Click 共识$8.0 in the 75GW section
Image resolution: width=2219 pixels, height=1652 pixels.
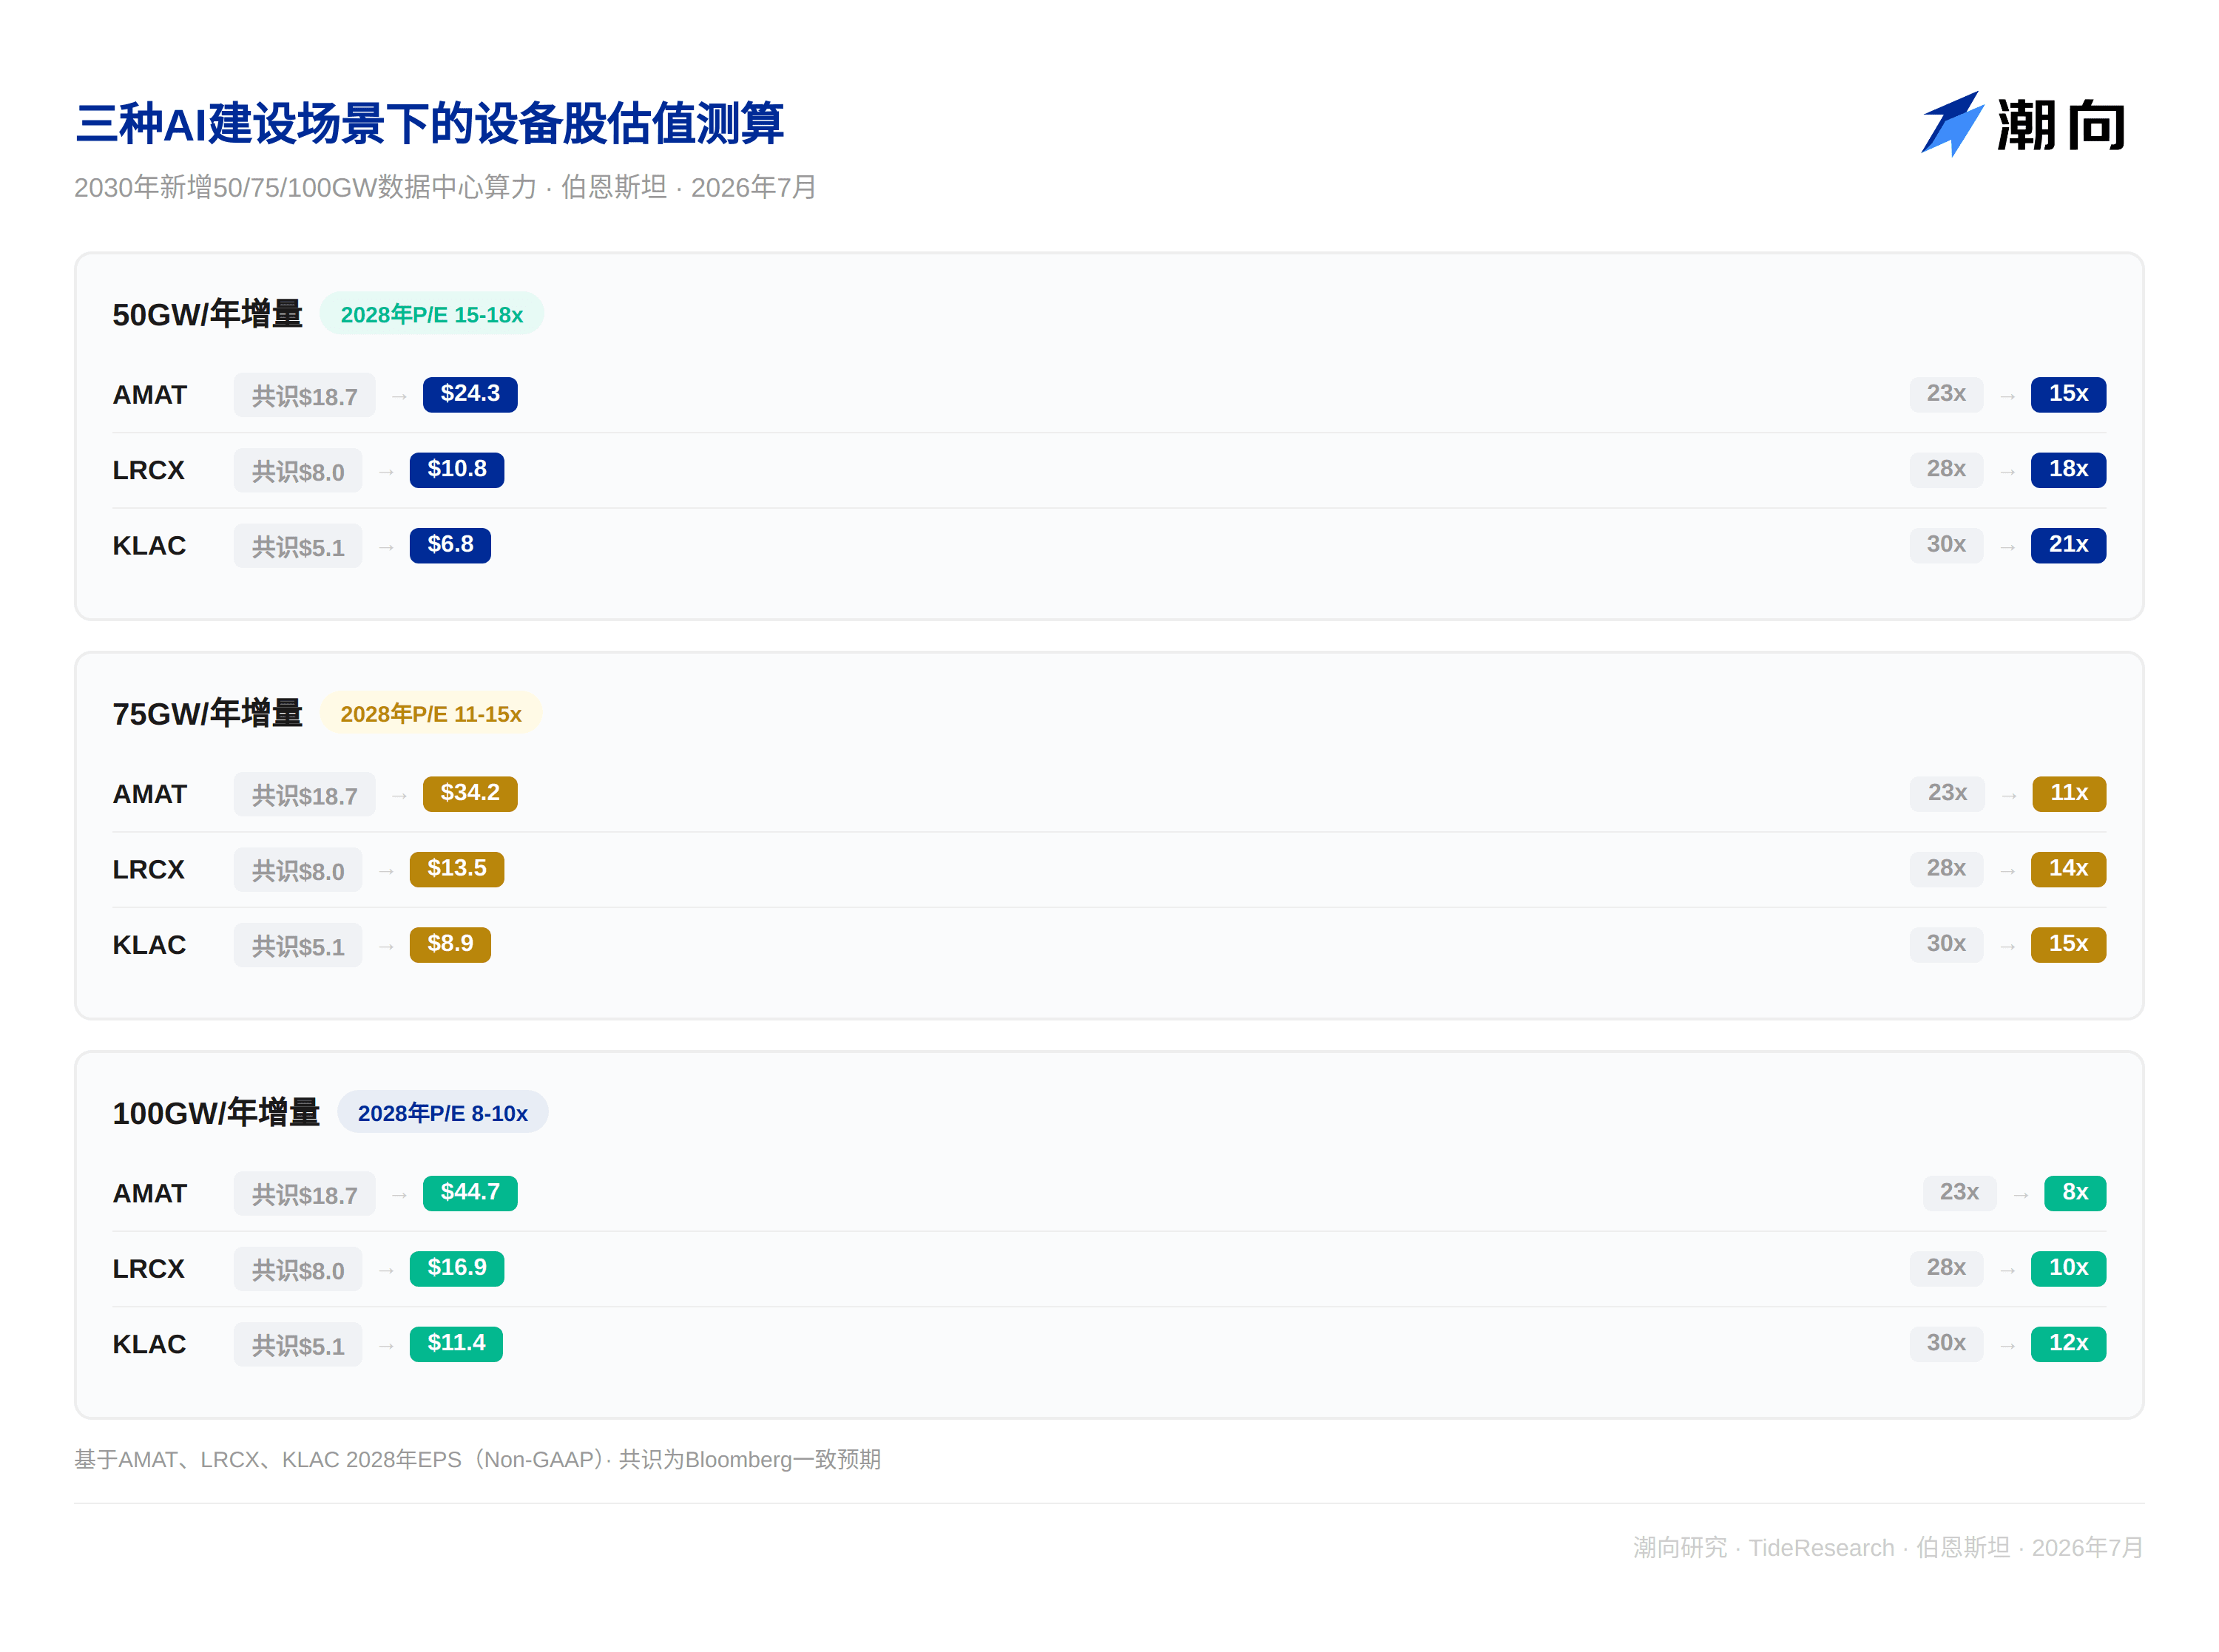coord(298,869)
